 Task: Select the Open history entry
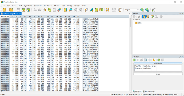coord(139,23)
